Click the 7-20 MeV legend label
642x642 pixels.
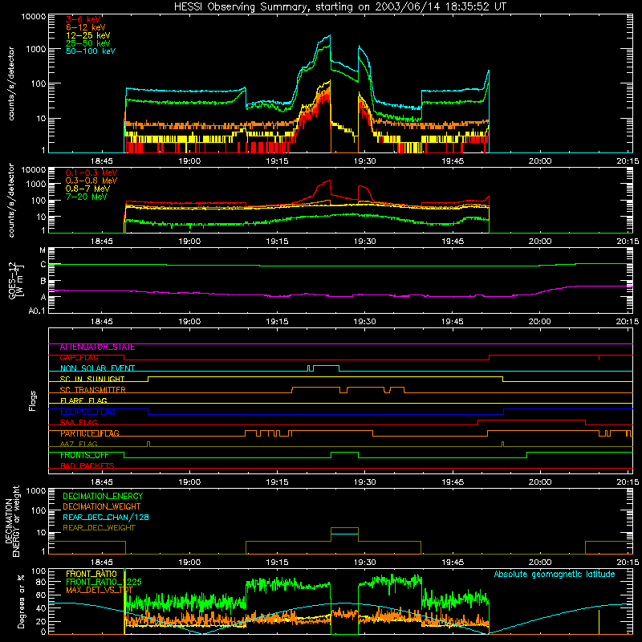click(x=86, y=197)
